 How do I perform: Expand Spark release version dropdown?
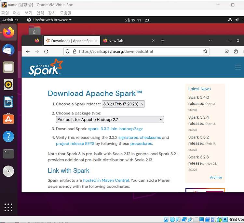(x=123, y=104)
